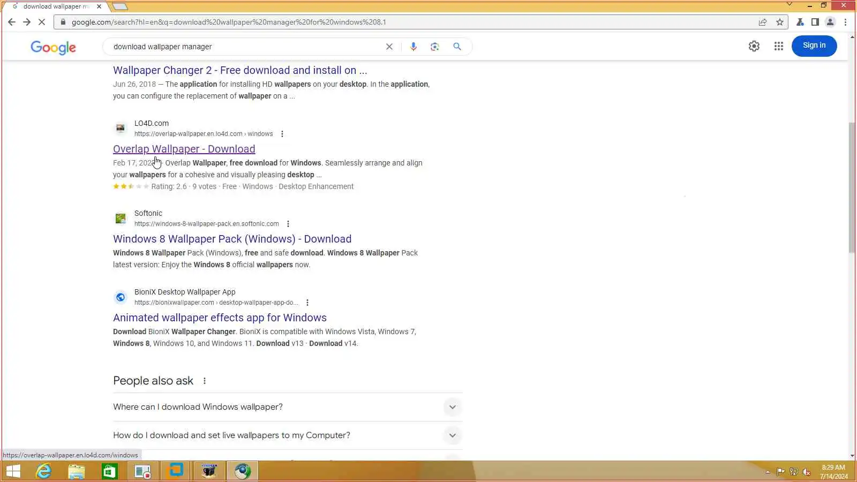Image resolution: width=857 pixels, height=482 pixels.
Task: Open the volume icon in system tray
Action: (807, 472)
